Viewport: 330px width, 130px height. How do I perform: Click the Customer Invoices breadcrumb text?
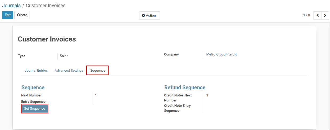[46, 6]
